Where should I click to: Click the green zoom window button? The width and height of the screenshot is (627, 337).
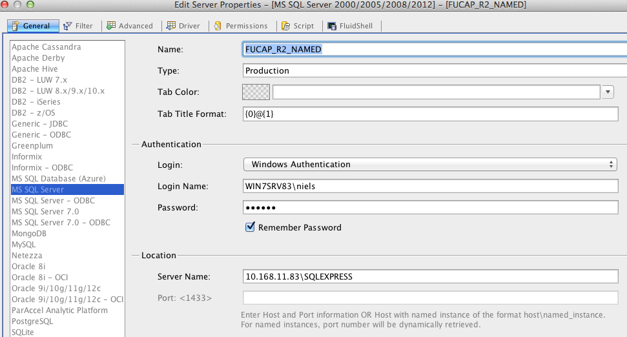click(x=30, y=5)
